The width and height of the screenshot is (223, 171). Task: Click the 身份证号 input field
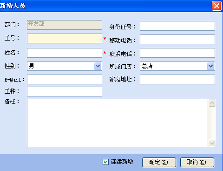pos(177,26)
